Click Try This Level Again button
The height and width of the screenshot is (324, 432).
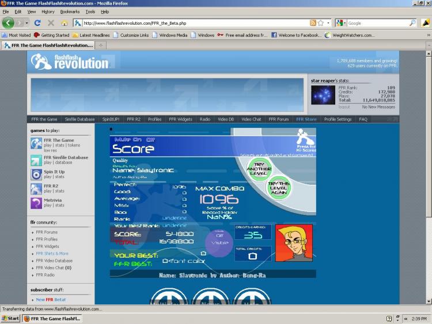(x=279, y=188)
